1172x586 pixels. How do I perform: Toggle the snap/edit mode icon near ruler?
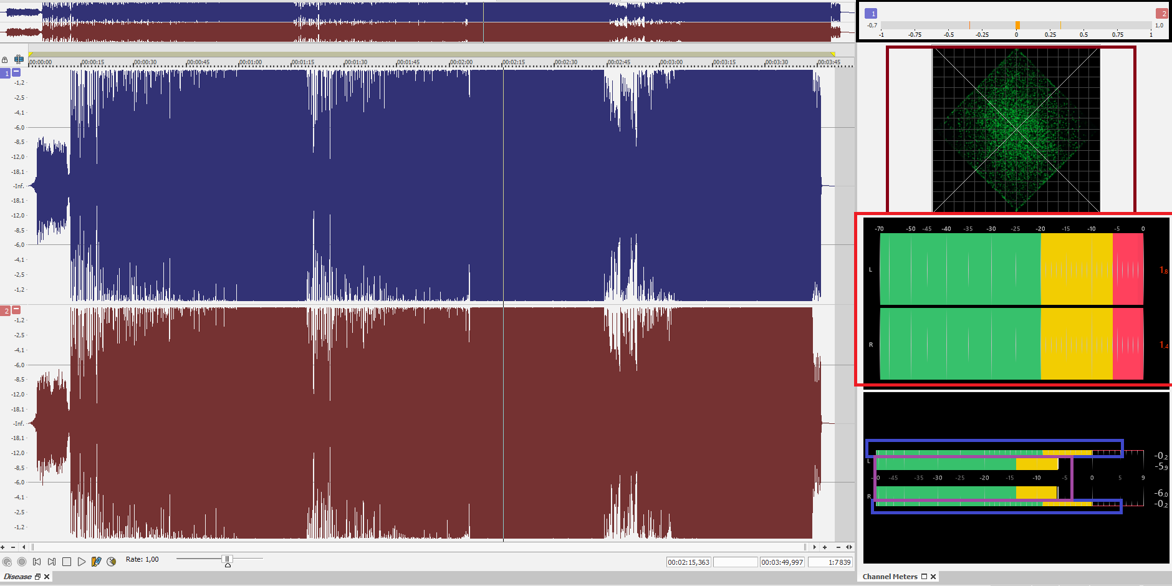(19, 60)
